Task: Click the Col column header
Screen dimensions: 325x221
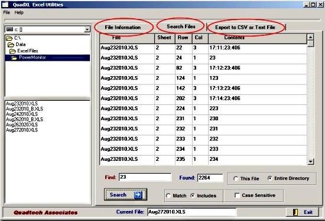Action: pyautogui.click(x=200, y=38)
